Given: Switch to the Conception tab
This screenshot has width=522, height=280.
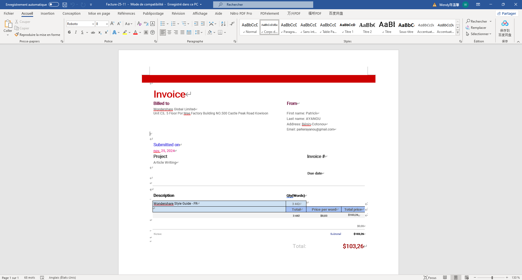Looking at the screenshot, I should click(x=72, y=13).
